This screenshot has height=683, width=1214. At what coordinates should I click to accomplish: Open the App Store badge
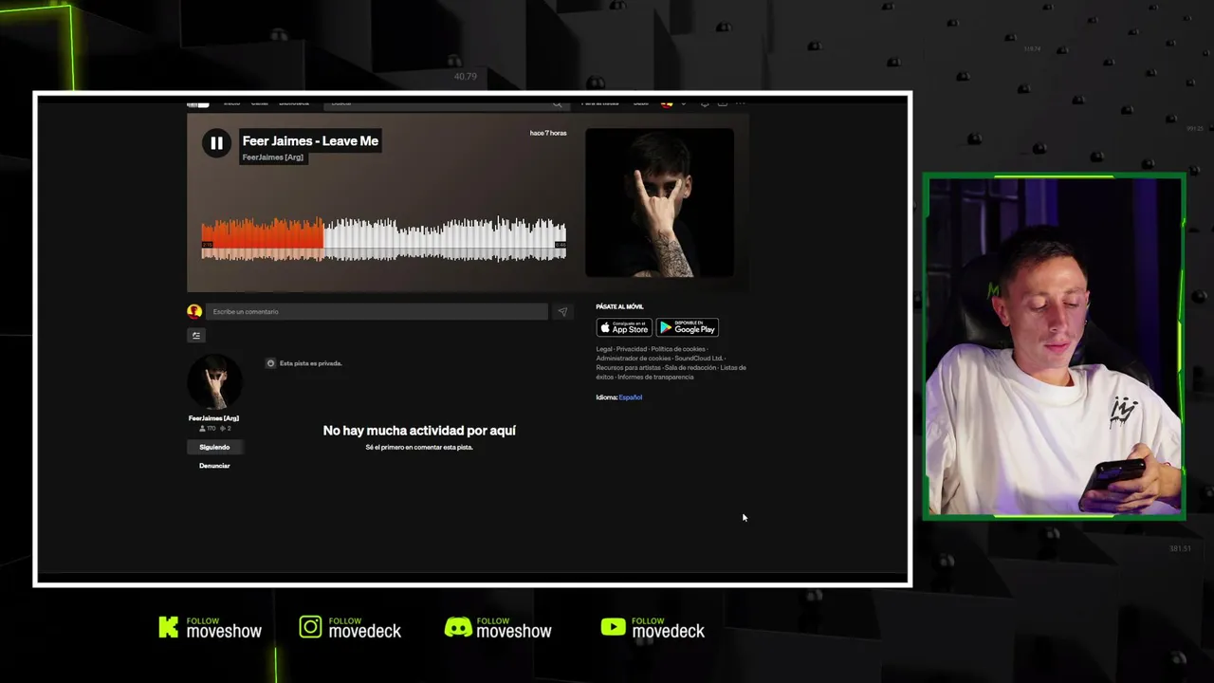(x=624, y=327)
